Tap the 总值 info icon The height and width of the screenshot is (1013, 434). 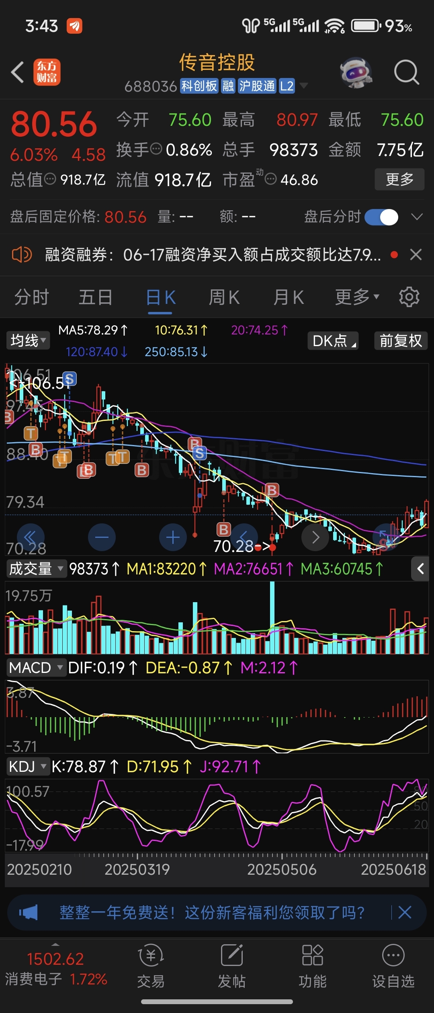tap(50, 178)
